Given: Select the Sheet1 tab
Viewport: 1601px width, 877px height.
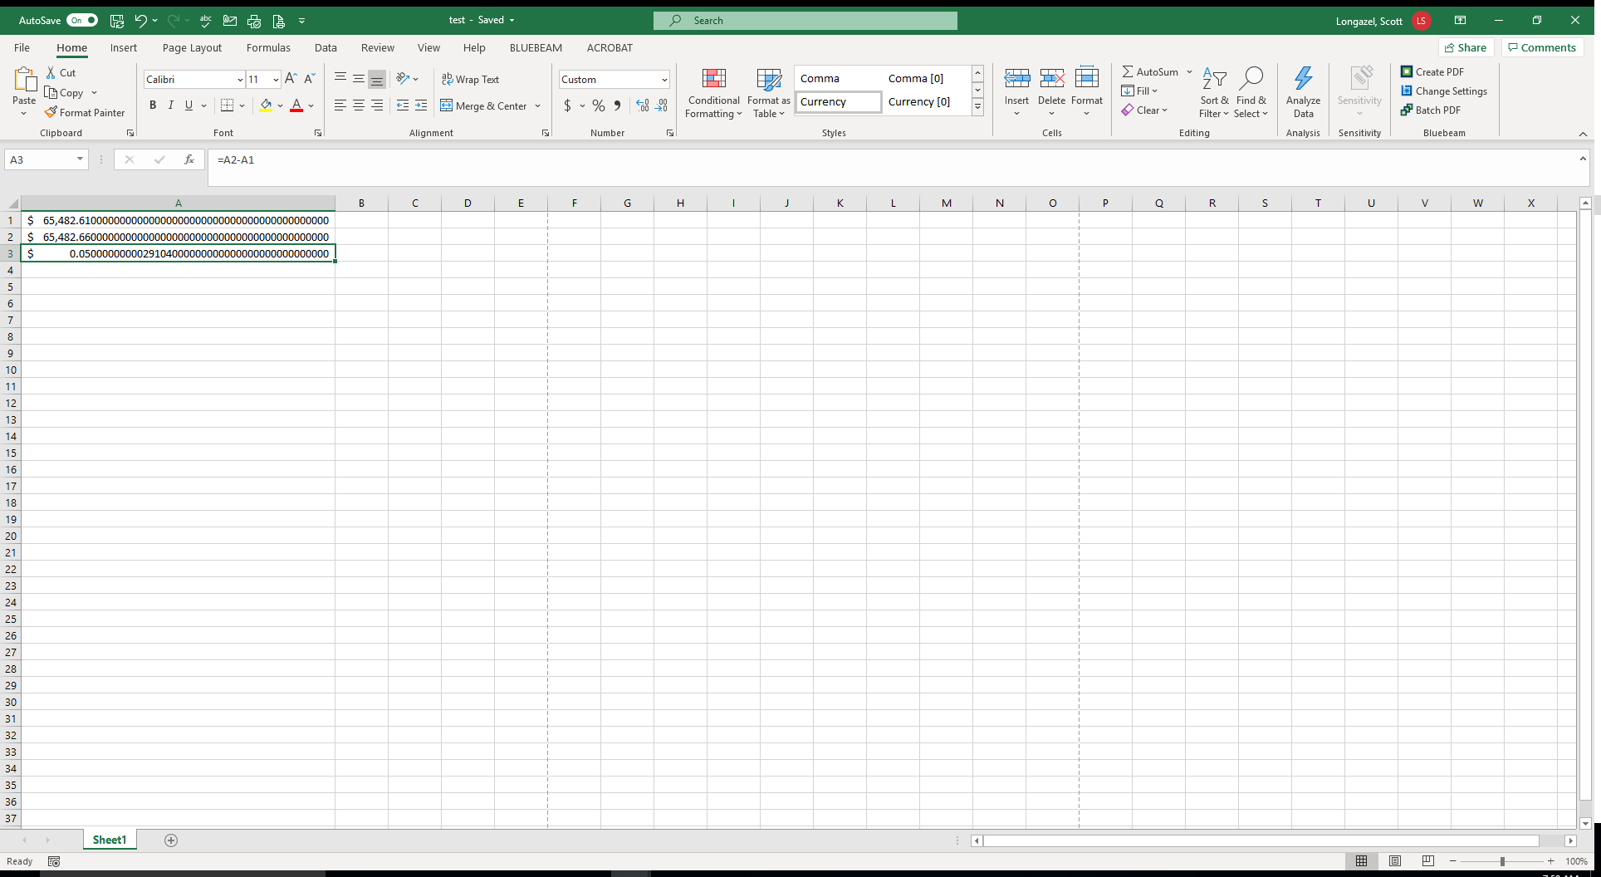Looking at the screenshot, I should click(x=109, y=840).
